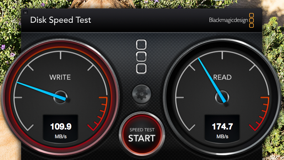Click the Blackmagicdesign brand text
Screen dimensions: 284x160
point(228,20)
